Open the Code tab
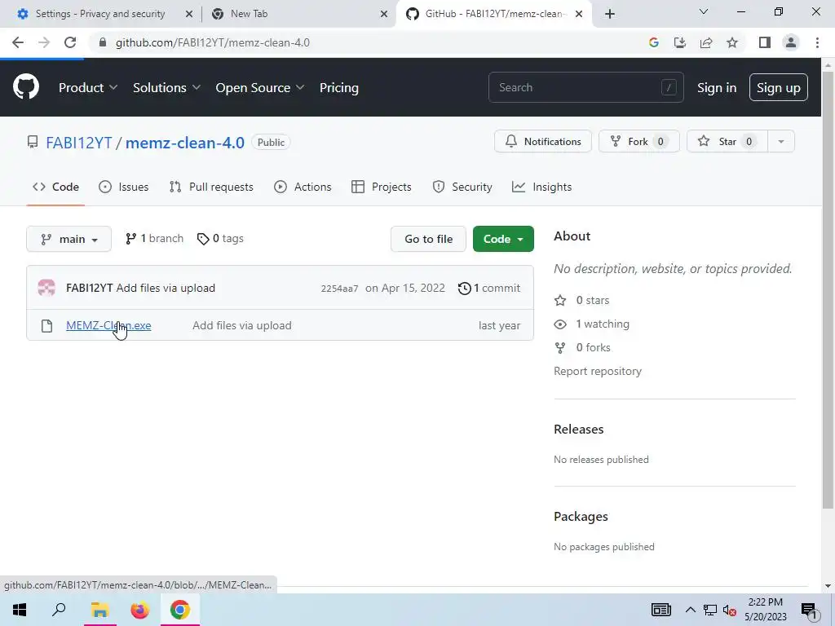 [55, 187]
